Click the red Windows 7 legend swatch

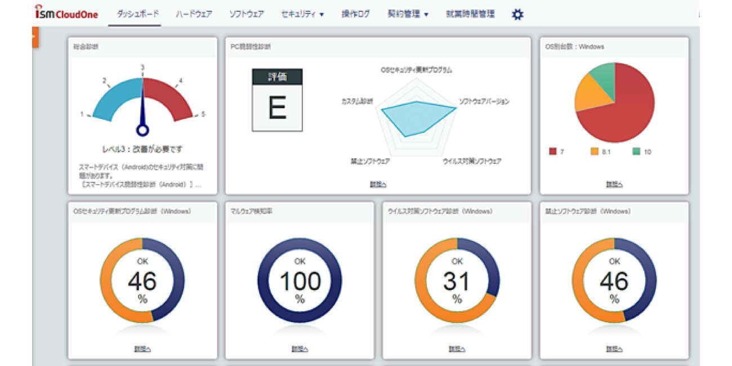tap(552, 151)
